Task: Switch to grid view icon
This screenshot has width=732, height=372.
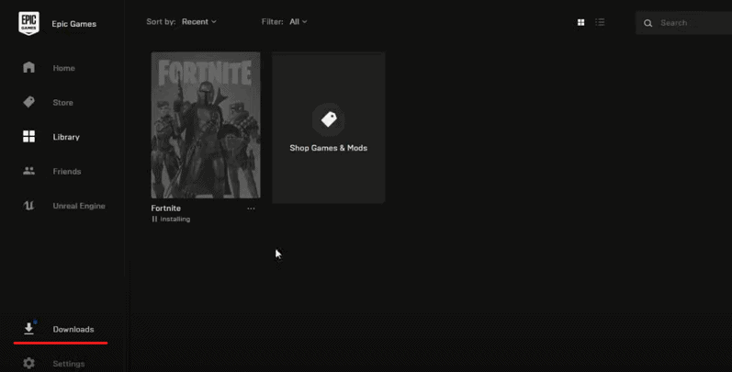Action: tap(580, 22)
